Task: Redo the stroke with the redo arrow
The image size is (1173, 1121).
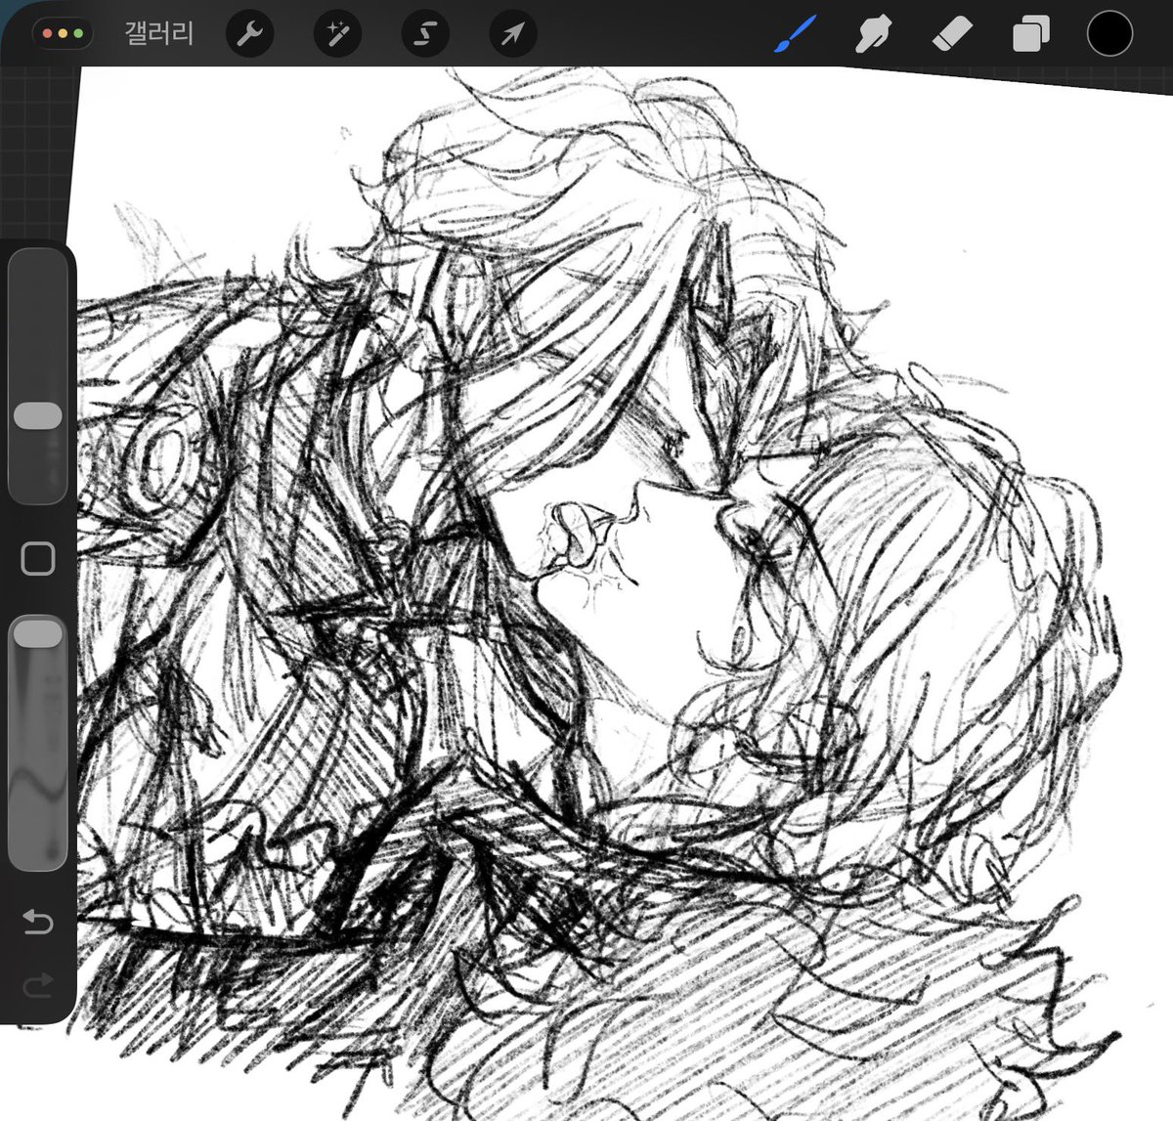Action: [37, 985]
